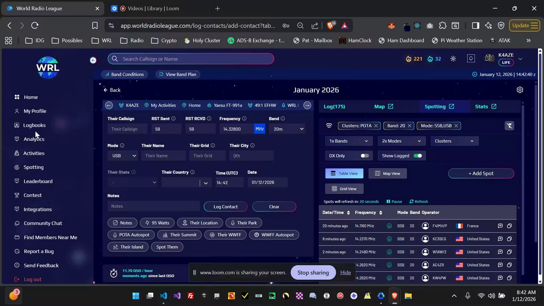Click the Mode info icon

tap(122, 145)
